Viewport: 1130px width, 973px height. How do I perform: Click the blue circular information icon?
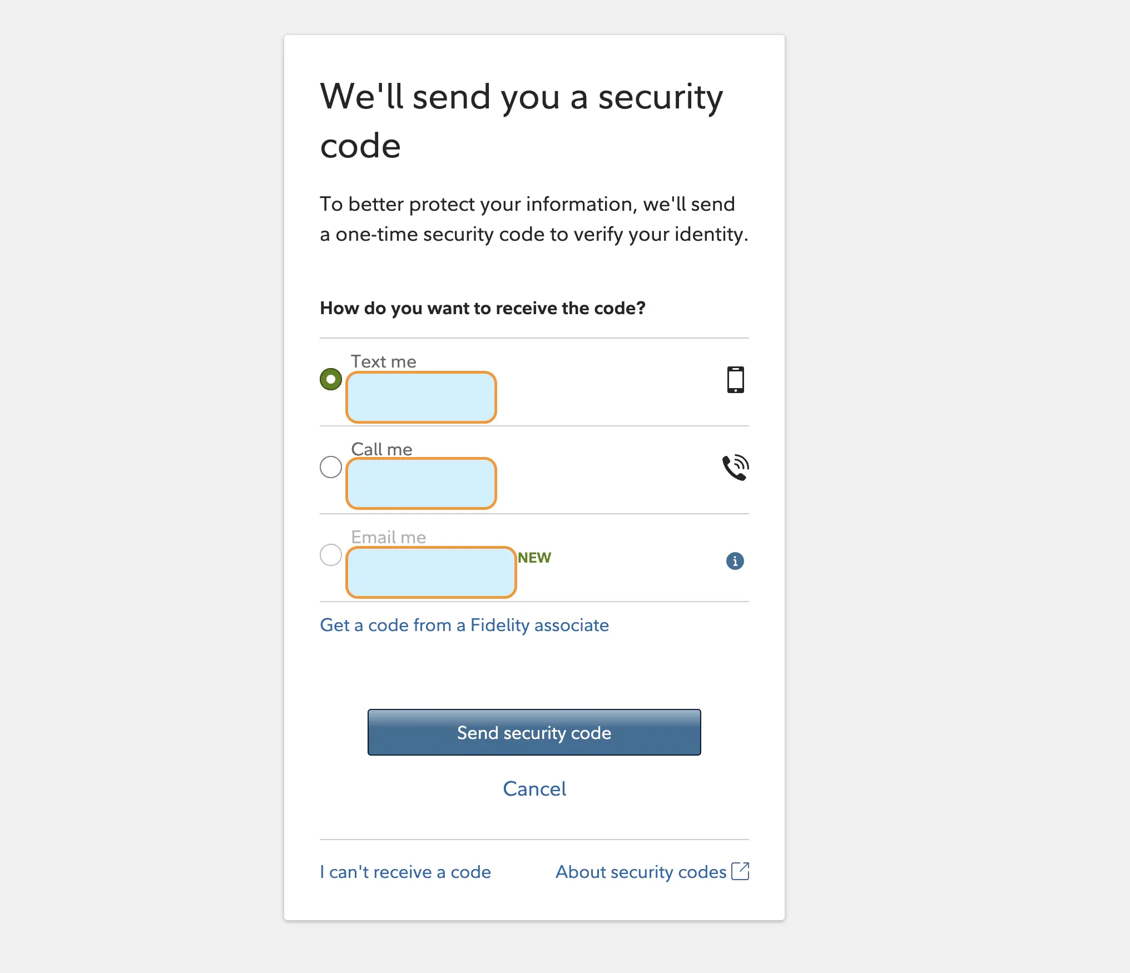[735, 561]
